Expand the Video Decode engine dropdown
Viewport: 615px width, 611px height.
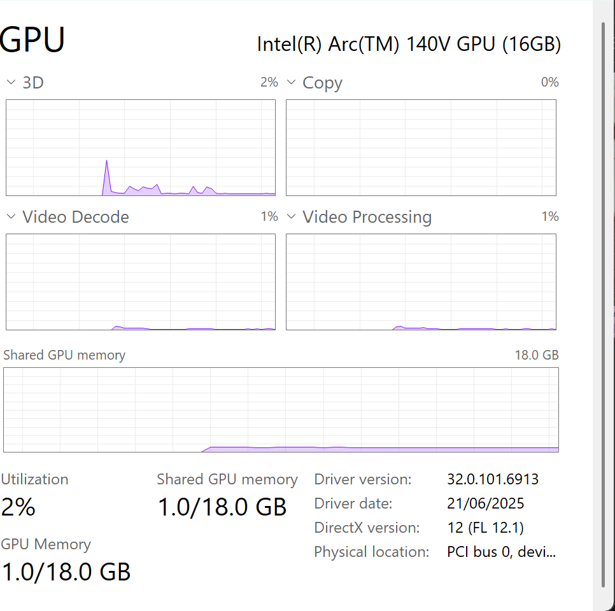11,216
